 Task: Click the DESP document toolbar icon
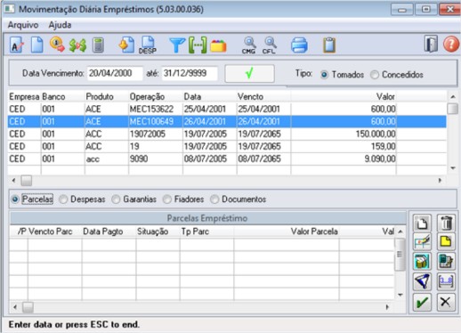(x=148, y=45)
